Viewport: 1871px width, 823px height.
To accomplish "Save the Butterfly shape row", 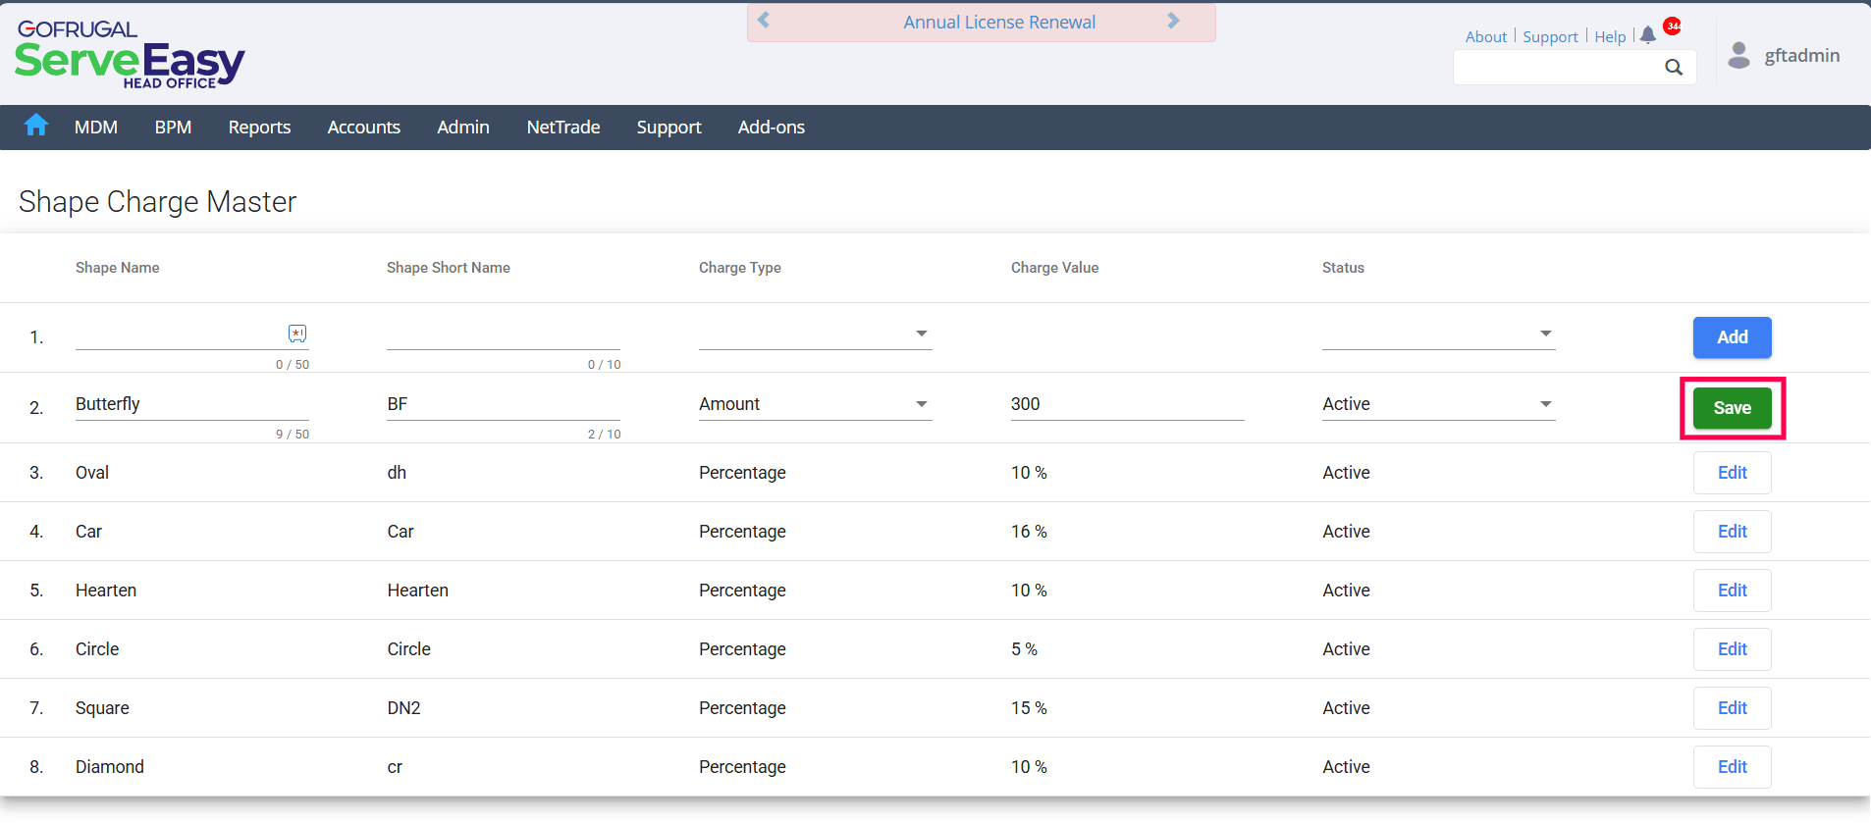I will [x=1732, y=408].
